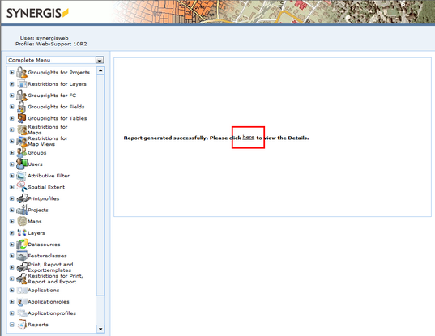Click the Restrictions for Map Views icon
Image resolution: width=435 pixels, height=336 pixels.
tap(22, 141)
